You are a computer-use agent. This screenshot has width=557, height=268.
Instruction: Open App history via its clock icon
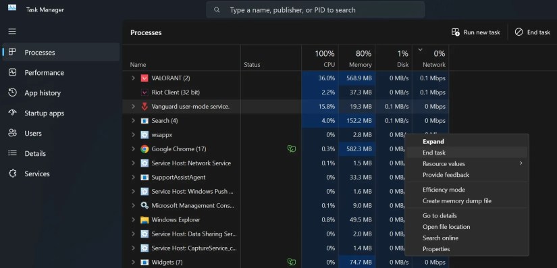pos(12,92)
